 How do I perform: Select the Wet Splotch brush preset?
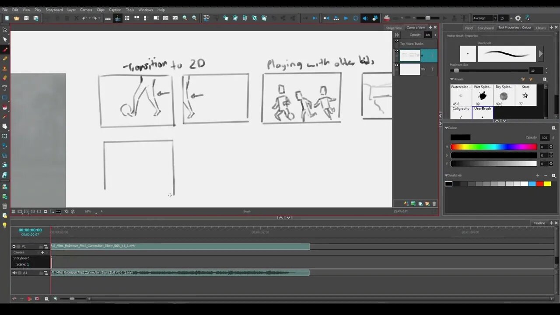click(483, 95)
